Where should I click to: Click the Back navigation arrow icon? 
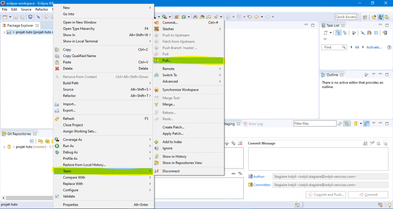tap(256, 17)
